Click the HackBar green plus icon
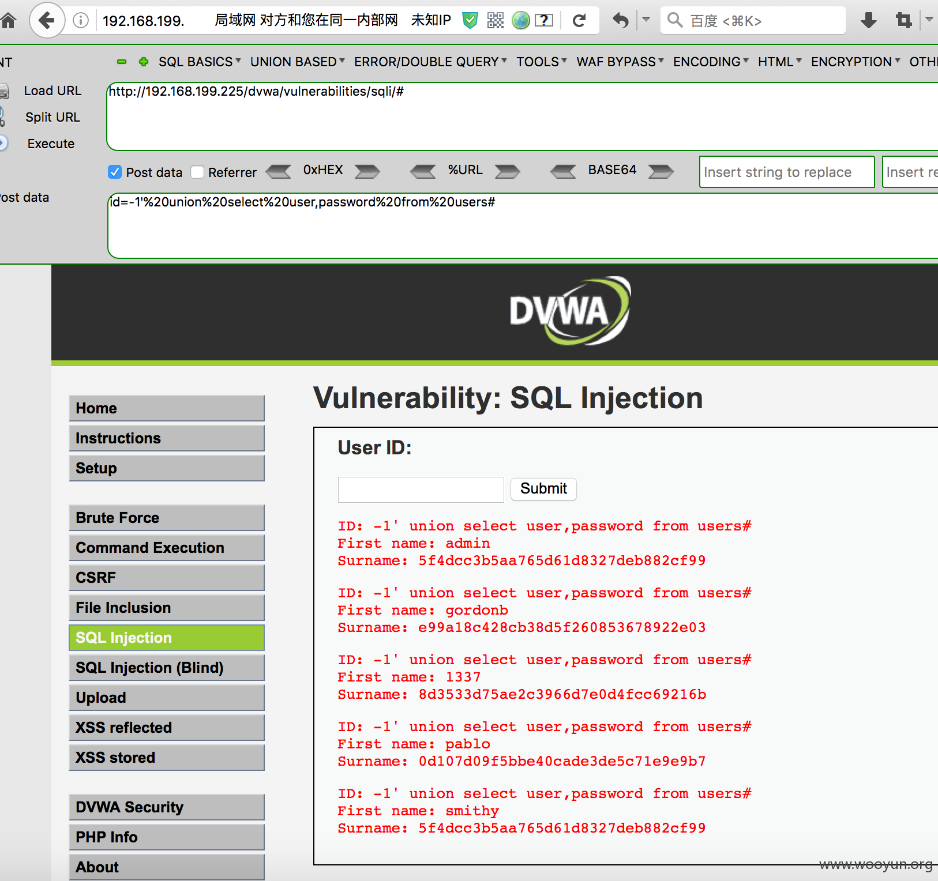This screenshot has height=881, width=938. [144, 62]
